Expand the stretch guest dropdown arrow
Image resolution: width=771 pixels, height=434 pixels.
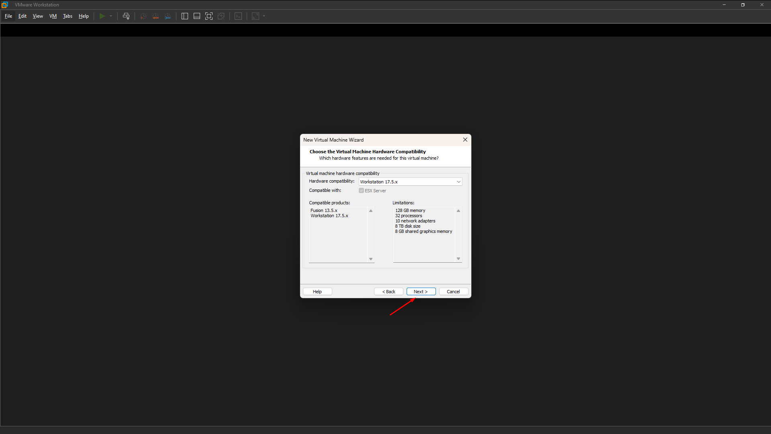[x=264, y=16]
